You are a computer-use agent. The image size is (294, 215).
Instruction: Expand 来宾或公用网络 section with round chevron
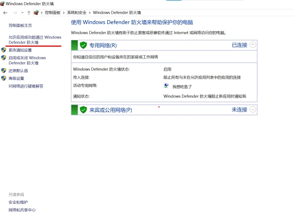(x=253, y=109)
